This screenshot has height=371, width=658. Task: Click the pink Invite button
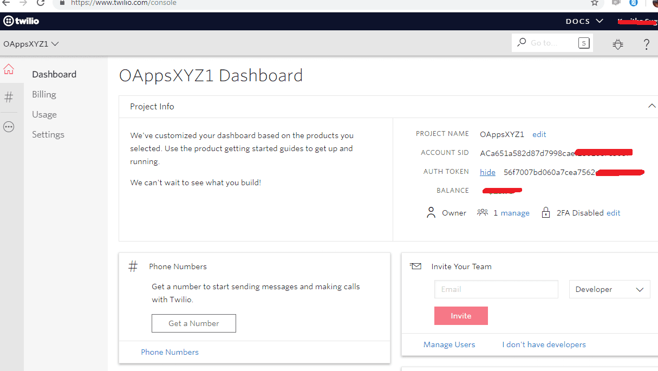tap(461, 316)
